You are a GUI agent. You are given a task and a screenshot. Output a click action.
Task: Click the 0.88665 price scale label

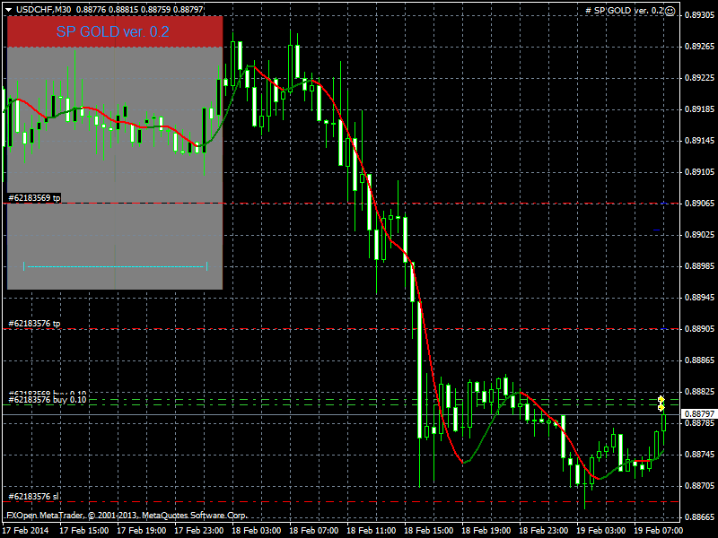(700, 517)
